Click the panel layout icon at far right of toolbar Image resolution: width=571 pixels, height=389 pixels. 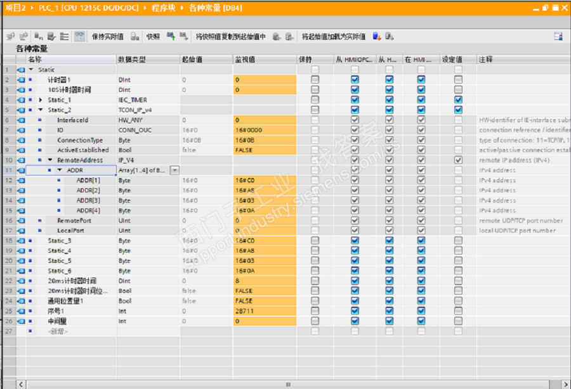coord(558,36)
